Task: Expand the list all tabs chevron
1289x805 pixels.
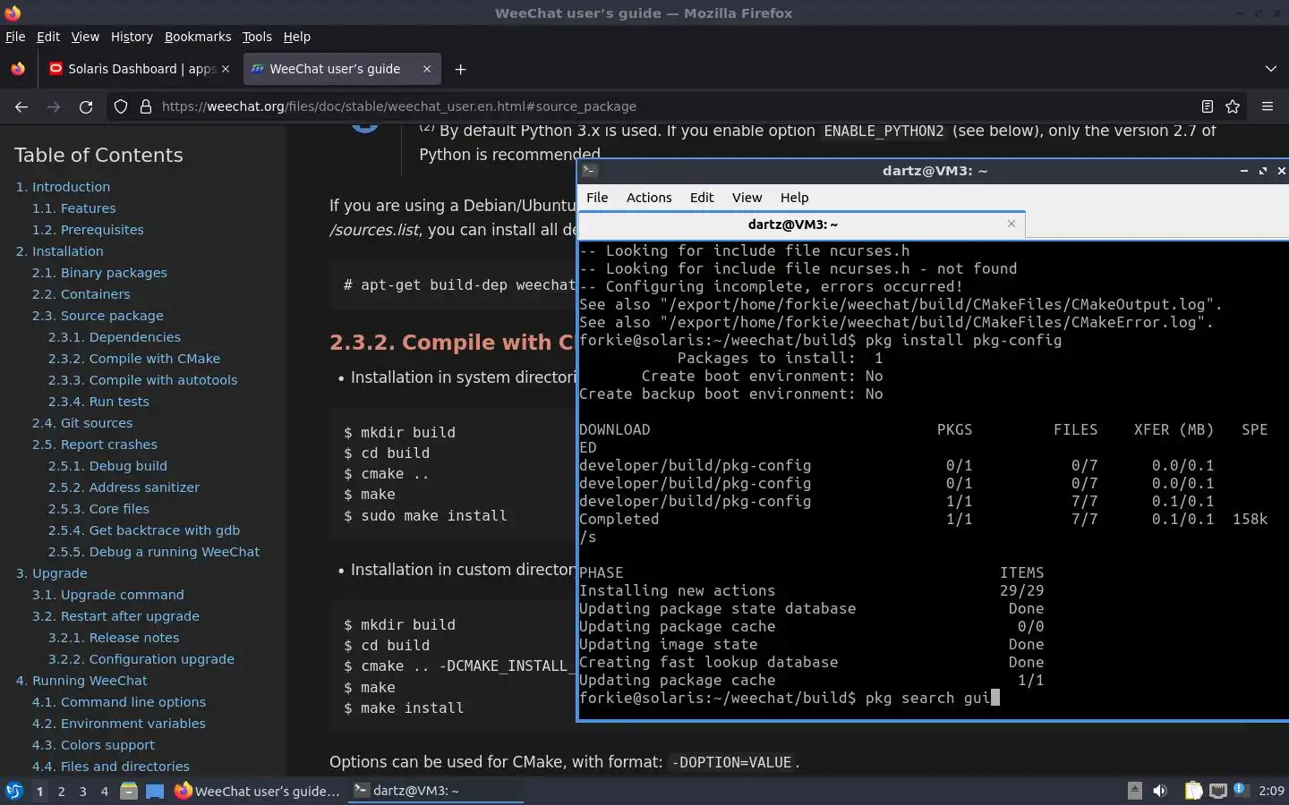Action: click(x=1271, y=69)
